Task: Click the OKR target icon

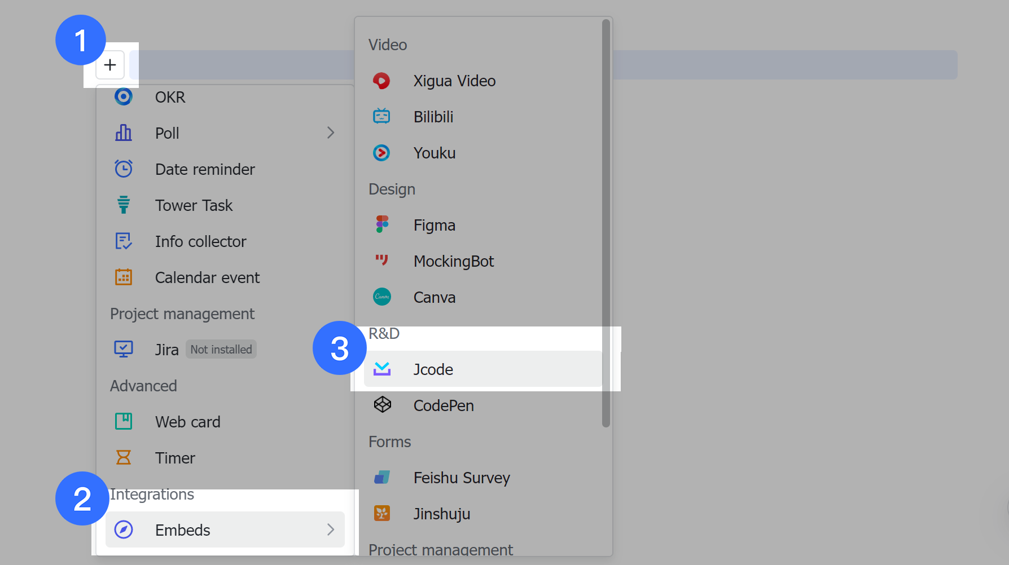Action: click(124, 97)
